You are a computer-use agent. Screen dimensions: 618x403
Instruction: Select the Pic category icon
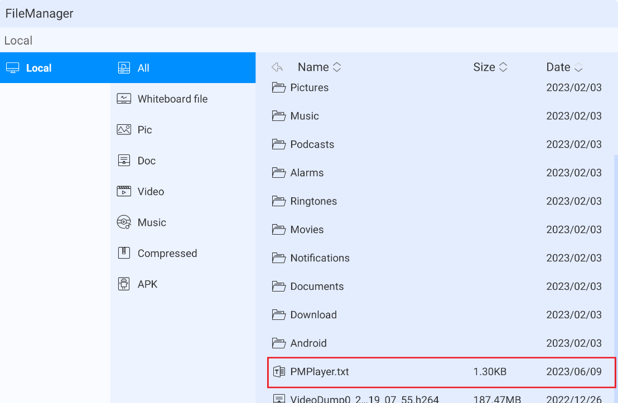124,130
